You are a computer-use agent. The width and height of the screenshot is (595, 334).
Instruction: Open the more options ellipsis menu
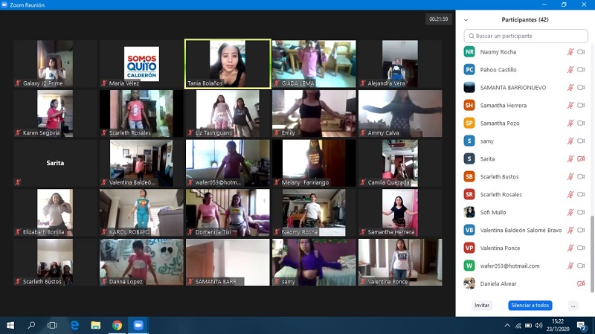tap(572, 306)
